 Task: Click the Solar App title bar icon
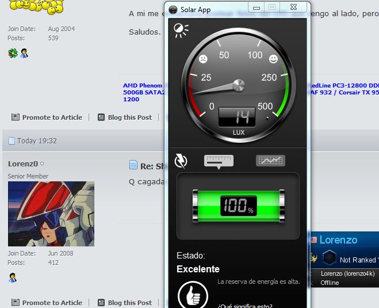(x=173, y=10)
